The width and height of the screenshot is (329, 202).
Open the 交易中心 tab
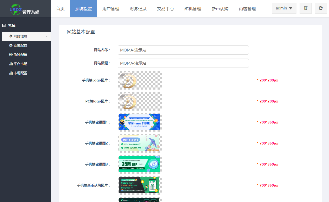click(165, 9)
